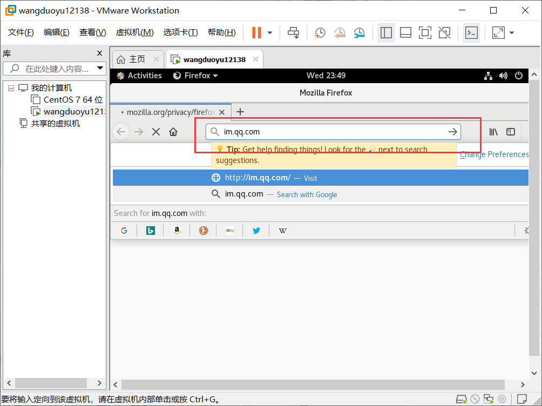Open the 虚拟机(M) menu

click(x=134, y=32)
